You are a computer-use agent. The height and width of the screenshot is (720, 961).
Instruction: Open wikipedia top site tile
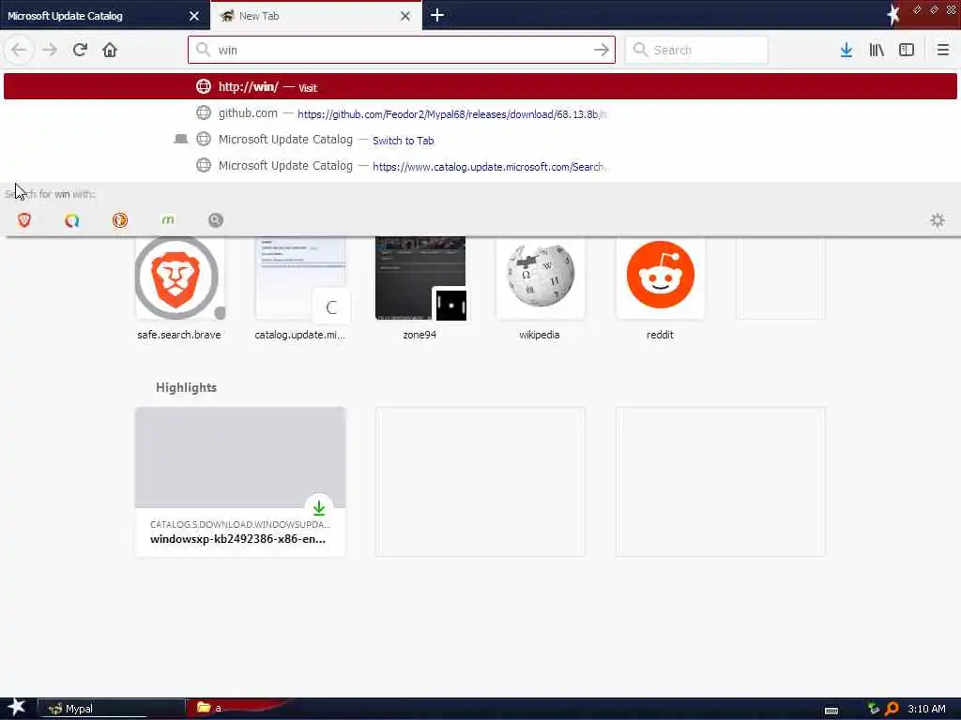pos(540,288)
